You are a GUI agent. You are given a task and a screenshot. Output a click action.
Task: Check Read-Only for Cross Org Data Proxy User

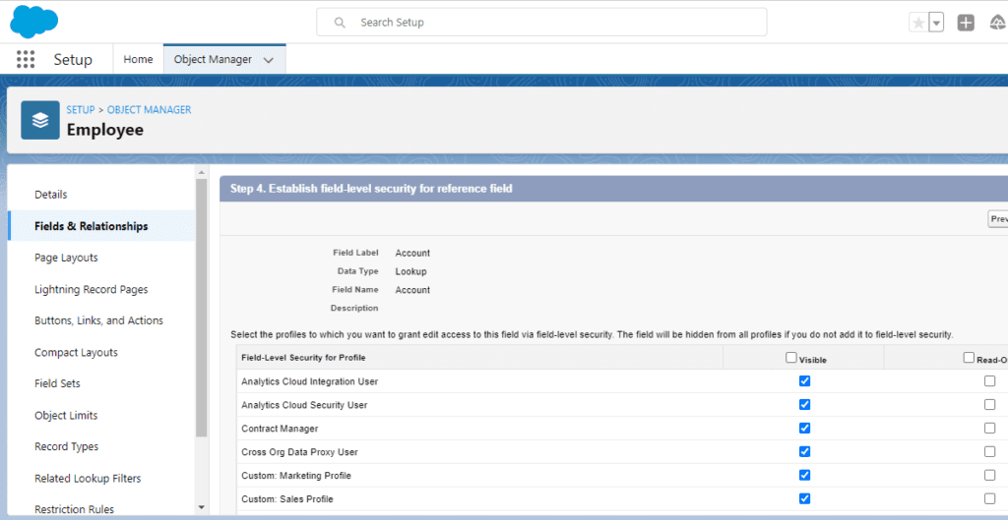990,452
